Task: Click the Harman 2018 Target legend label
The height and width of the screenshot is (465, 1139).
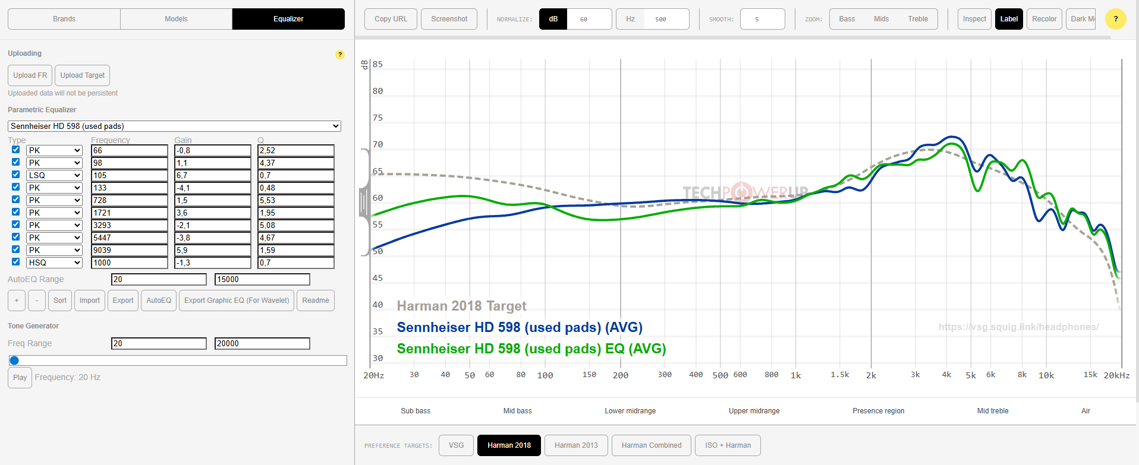Action: coord(462,306)
